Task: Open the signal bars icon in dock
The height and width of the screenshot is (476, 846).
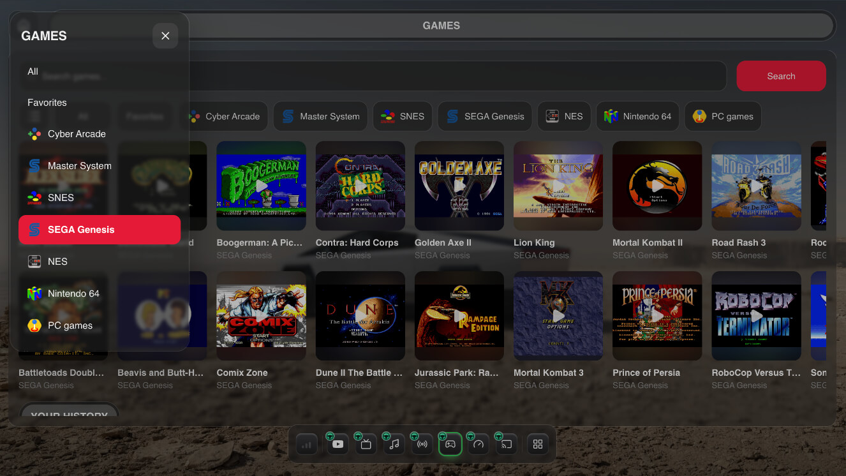Action: 307,444
